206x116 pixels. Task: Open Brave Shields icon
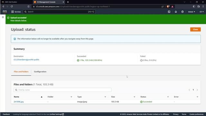pos(168,6)
